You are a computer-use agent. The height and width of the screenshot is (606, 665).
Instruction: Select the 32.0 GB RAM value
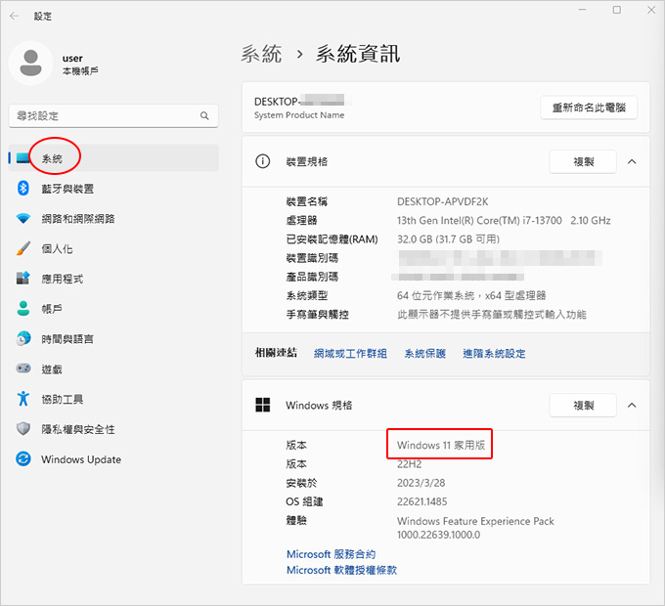tap(448, 239)
